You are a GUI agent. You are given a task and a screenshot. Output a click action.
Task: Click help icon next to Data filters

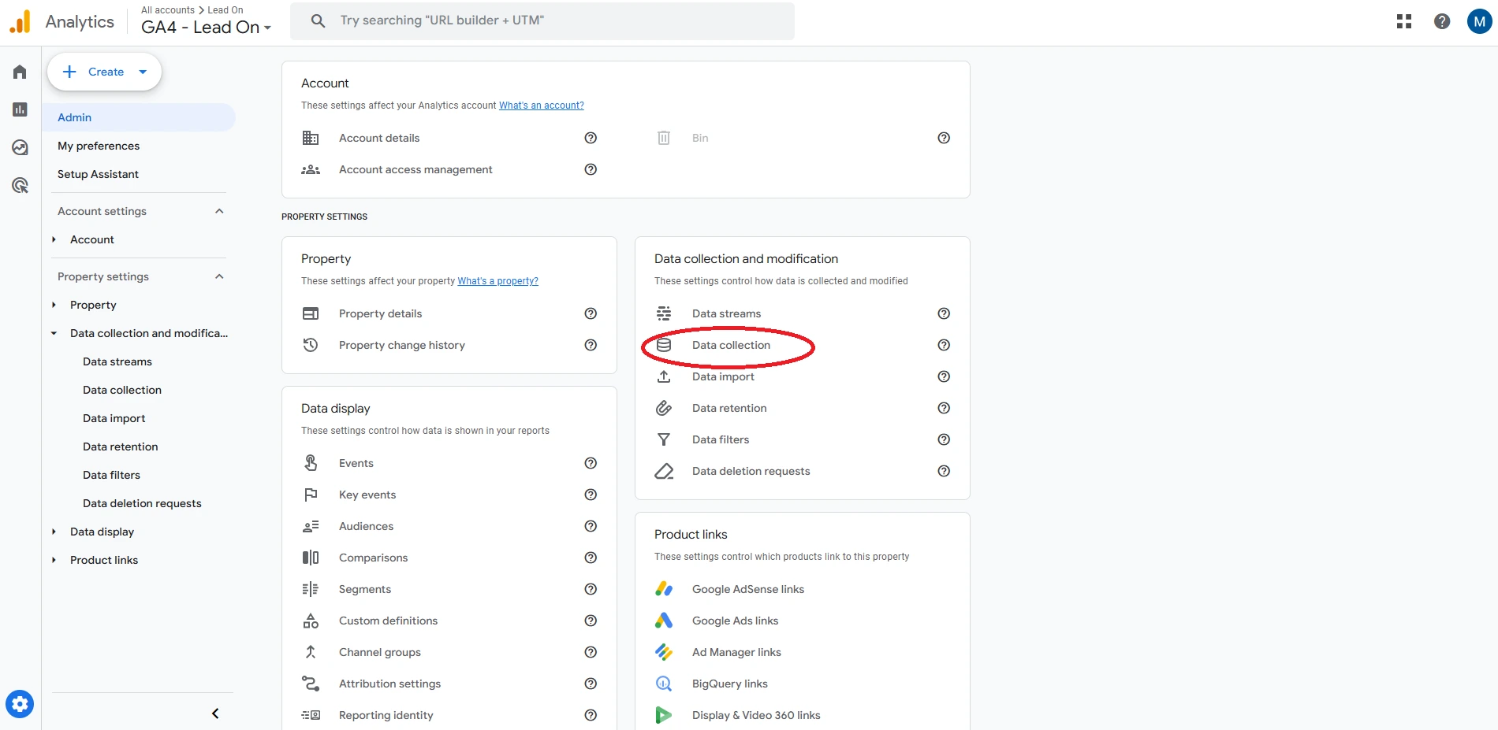(944, 439)
